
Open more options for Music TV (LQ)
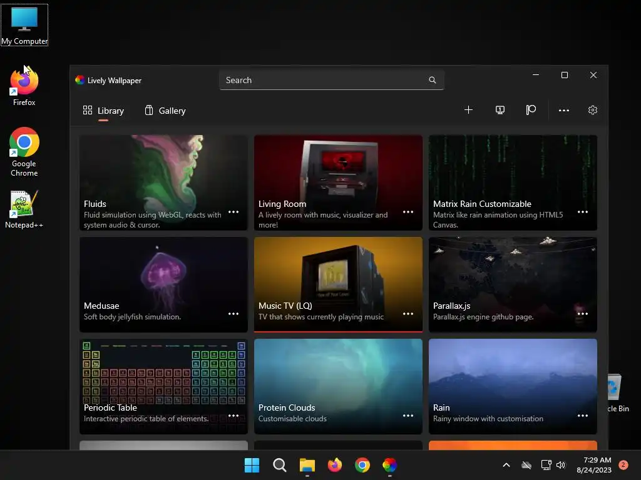coord(408,314)
